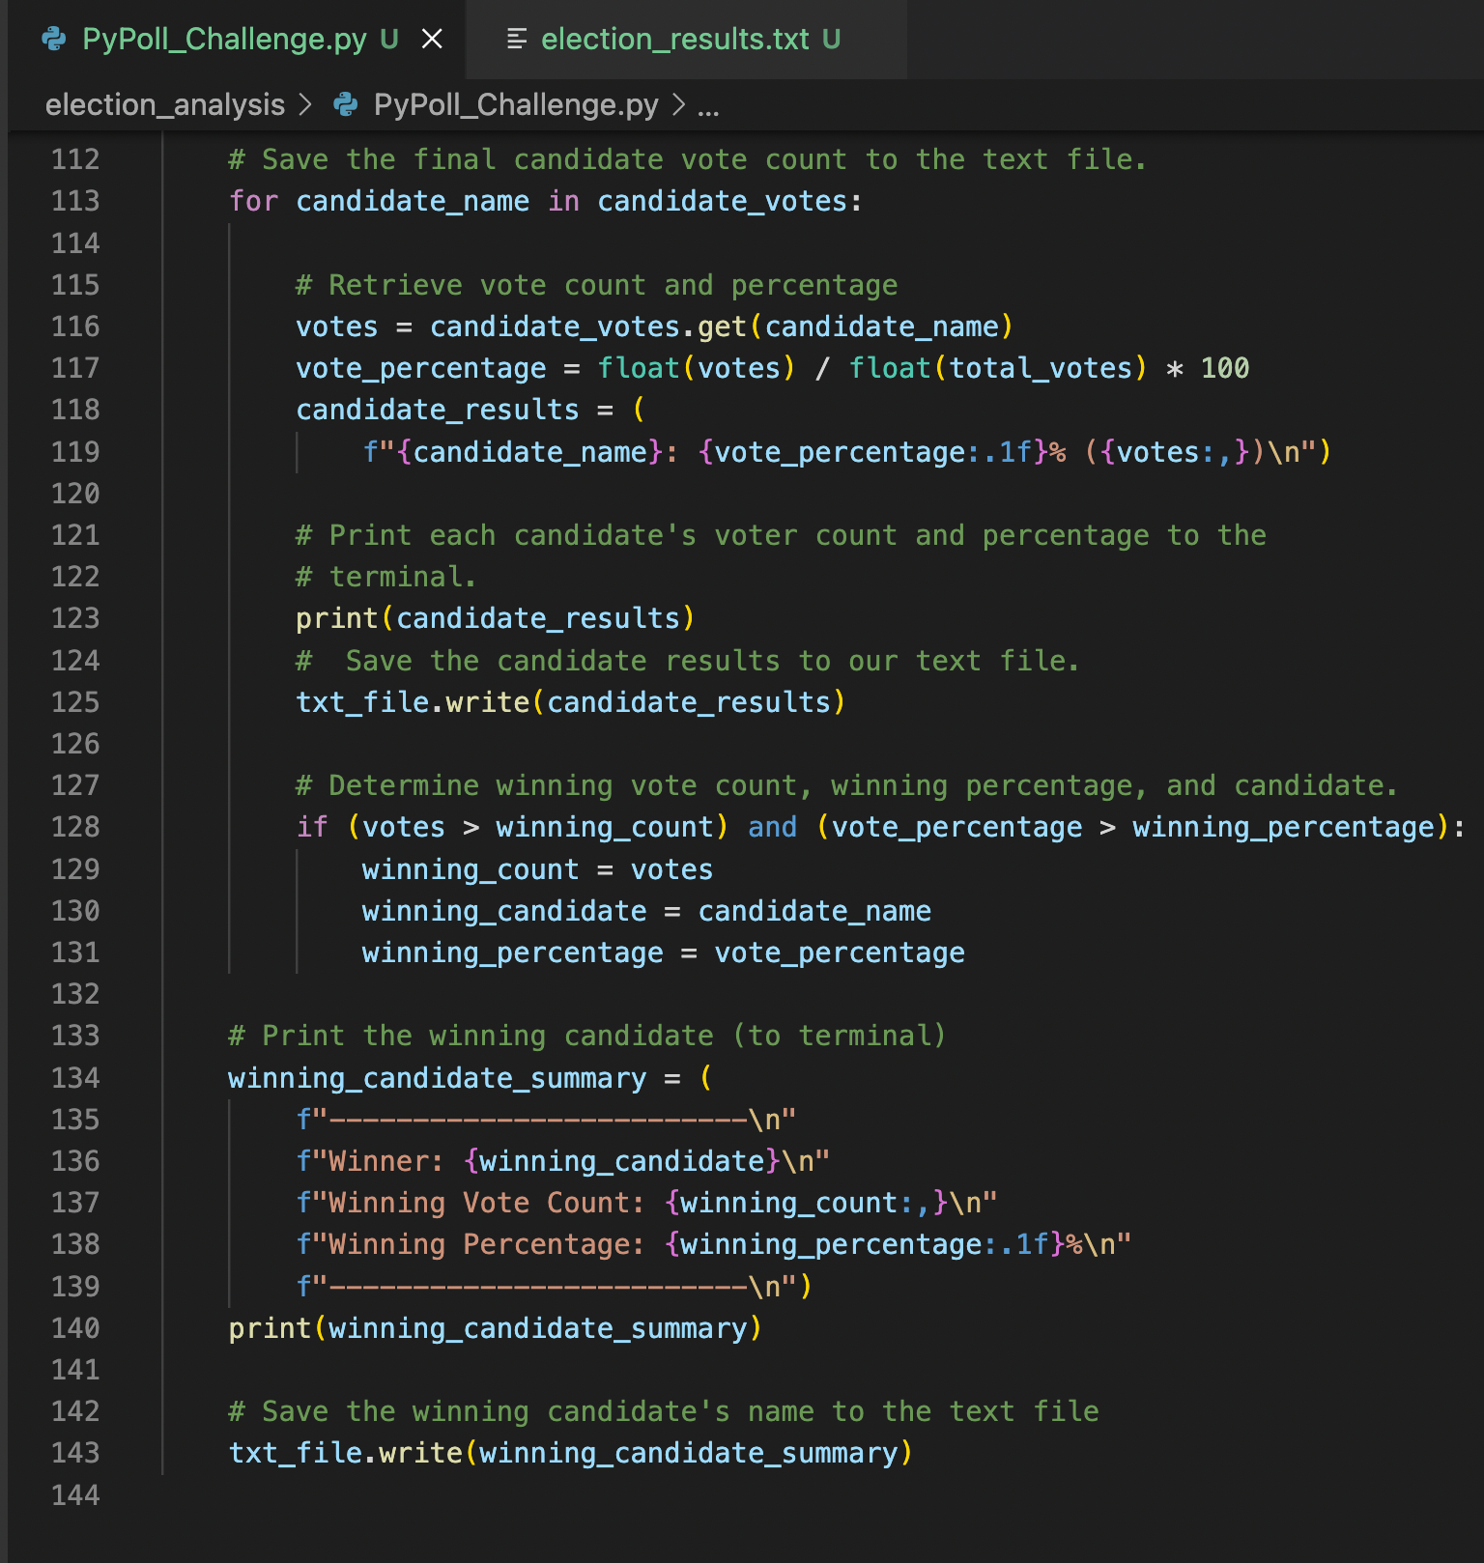Click the f"Winner: {winning_candidate}\n" string
Screen dimensions: 1484x1563
click(562, 1161)
